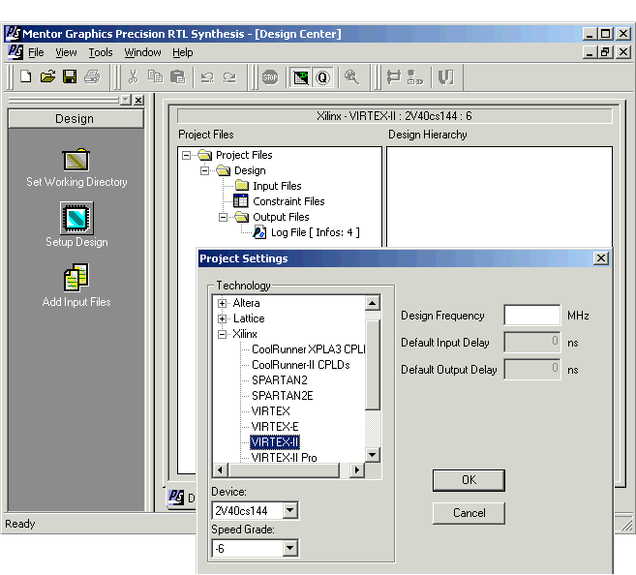Select SPARTAN2E technology
Image resolution: width=636 pixels, height=575 pixels.
coord(283,395)
